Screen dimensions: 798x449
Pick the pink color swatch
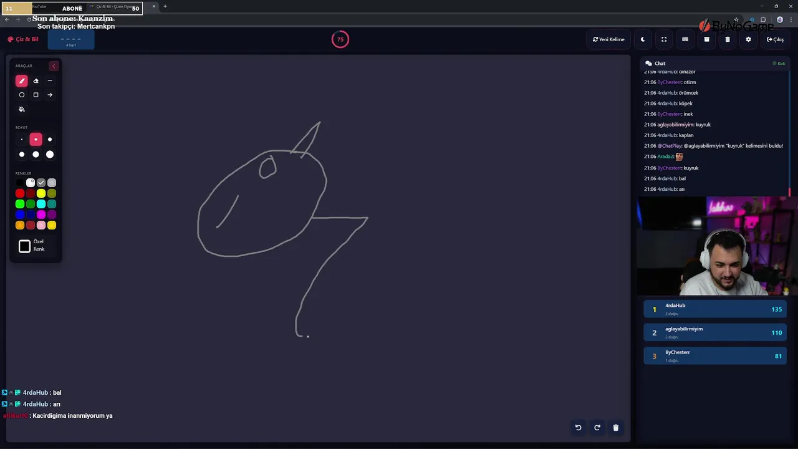click(x=41, y=225)
